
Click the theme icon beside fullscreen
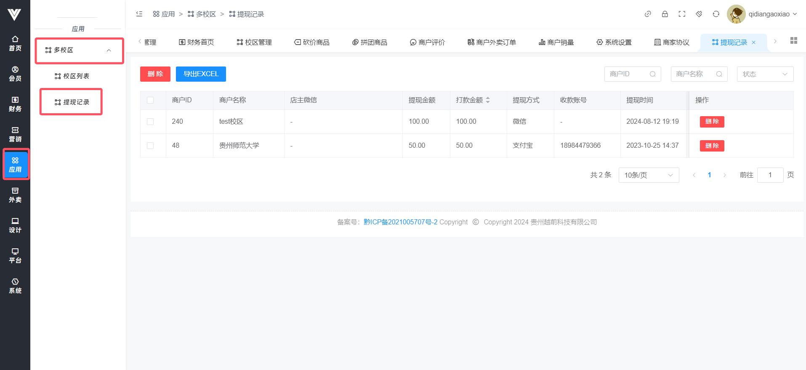tap(699, 14)
